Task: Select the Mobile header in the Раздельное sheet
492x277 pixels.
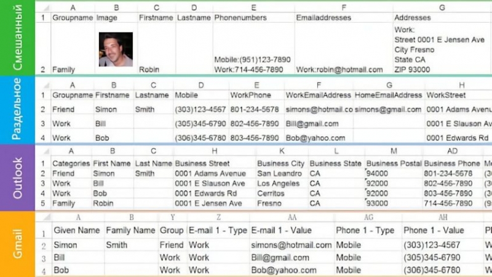Action: (201, 95)
